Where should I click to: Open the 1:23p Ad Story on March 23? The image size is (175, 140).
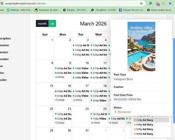click(63, 114)
